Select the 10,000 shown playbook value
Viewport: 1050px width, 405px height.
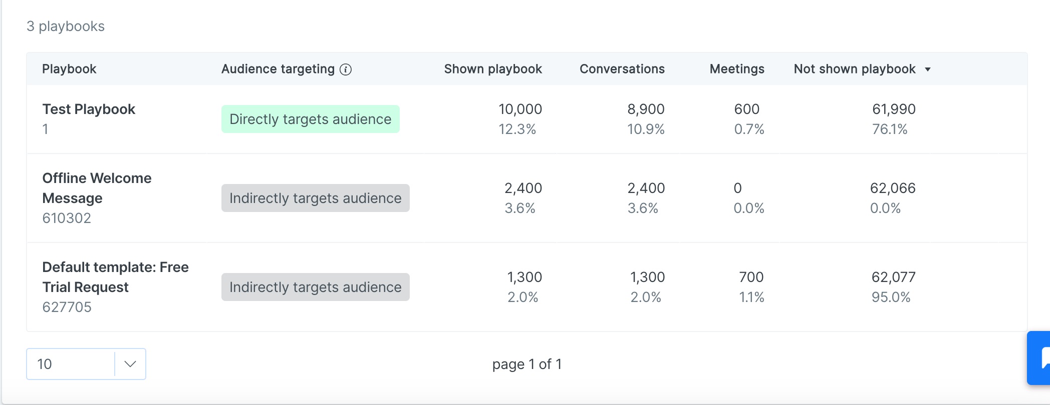coord(520,109)
